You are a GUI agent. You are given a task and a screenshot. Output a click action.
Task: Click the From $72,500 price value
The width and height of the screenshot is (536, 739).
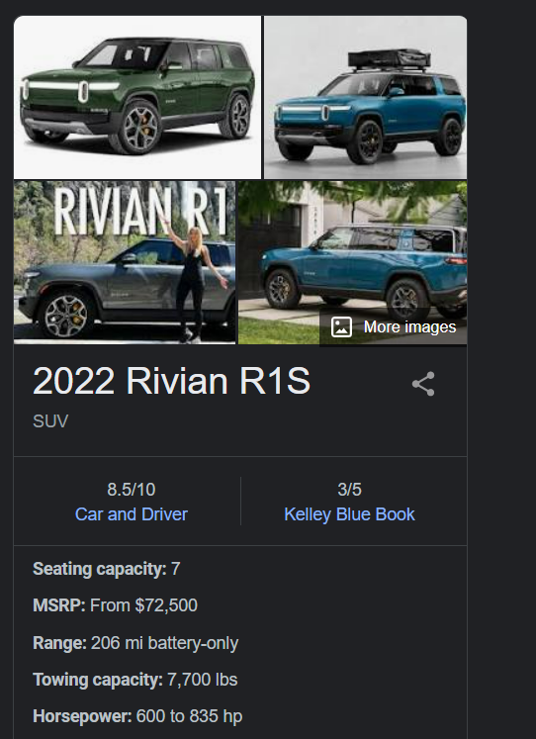point(143,605)
